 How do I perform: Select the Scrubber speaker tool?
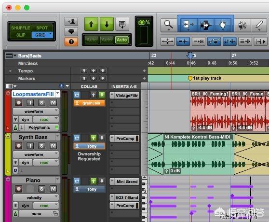(242, 25)
